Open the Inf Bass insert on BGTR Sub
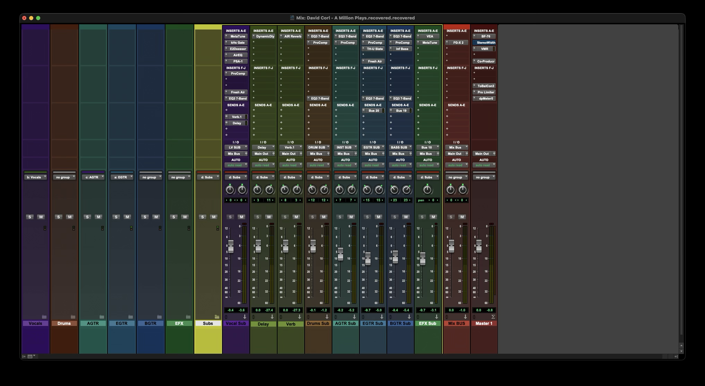 pyautogui.click(x=402, y=49)
